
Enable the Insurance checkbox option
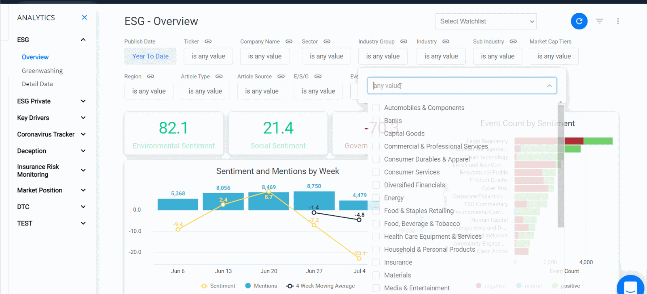point(376,263)
